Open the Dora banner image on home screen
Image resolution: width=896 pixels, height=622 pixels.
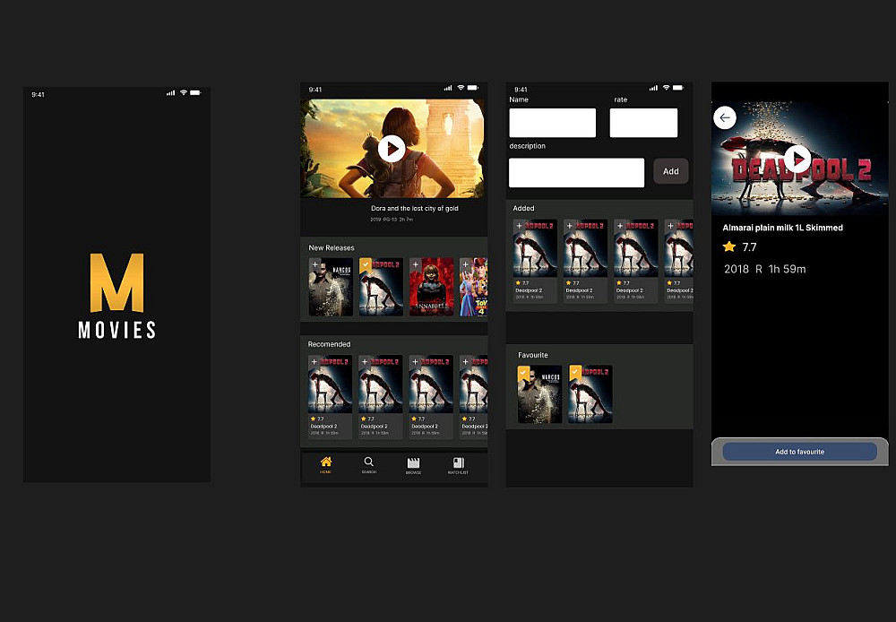393,149
